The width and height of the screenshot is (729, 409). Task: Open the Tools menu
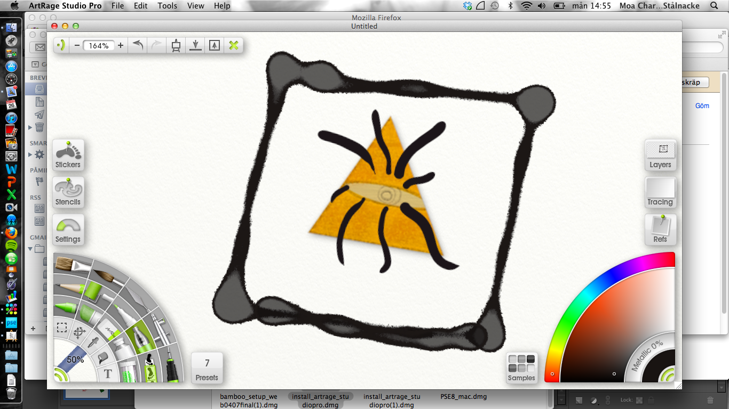tap(167, 6)
